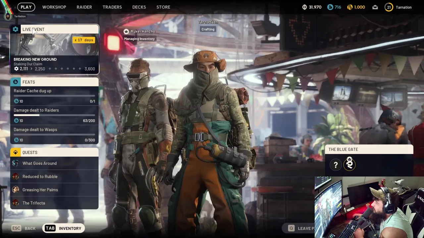This screenshot has height=238, width=424.
Task: Open INVENTORY with the TAB button
Action: click(63, 228)
